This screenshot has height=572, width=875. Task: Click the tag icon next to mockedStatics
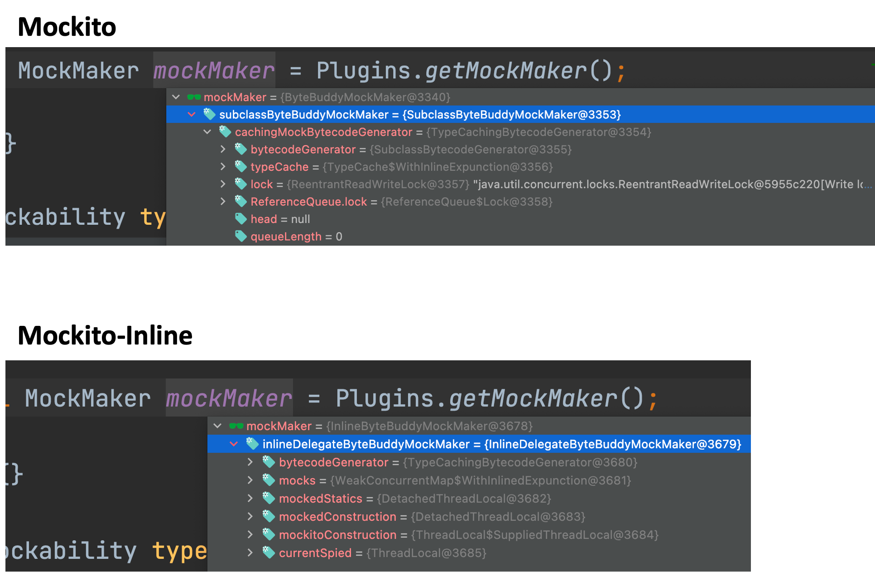click(269, 499)
